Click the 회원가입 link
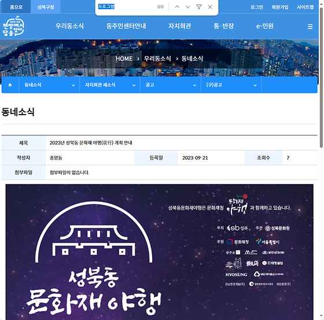The height and width of the screenshot is (320, 324). point(280,8)
